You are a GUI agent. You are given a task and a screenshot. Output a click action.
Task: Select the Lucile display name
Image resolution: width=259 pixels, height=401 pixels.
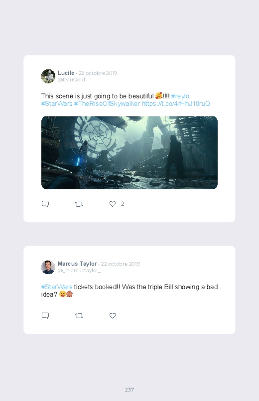[66, 73]
